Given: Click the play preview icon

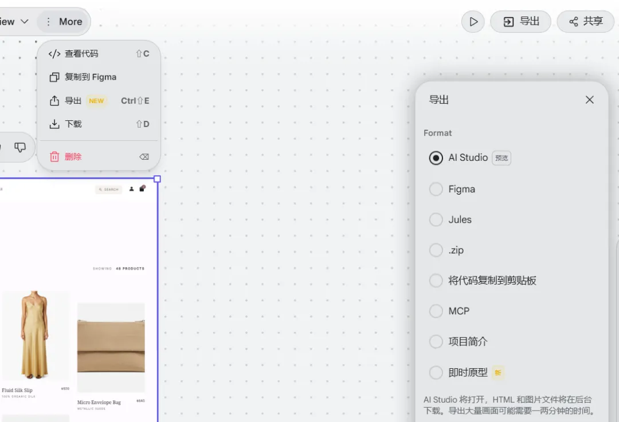Looking at the screenshot, I should 472,21.
